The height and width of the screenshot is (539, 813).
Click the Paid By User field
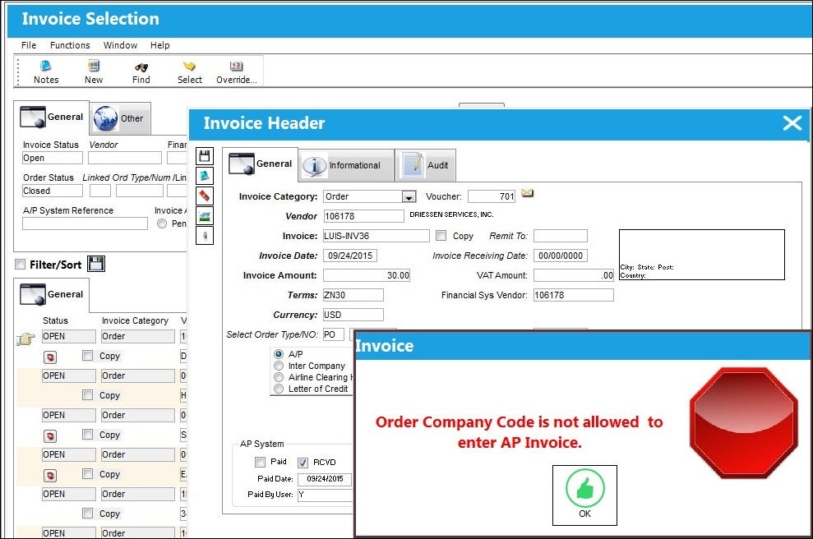[325, 495]
